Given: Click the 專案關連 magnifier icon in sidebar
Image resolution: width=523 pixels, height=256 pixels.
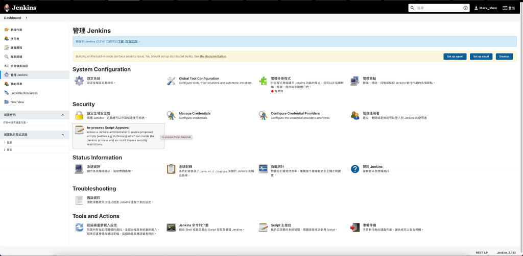Looking at the screenshot, I should (x=6, y=57).
